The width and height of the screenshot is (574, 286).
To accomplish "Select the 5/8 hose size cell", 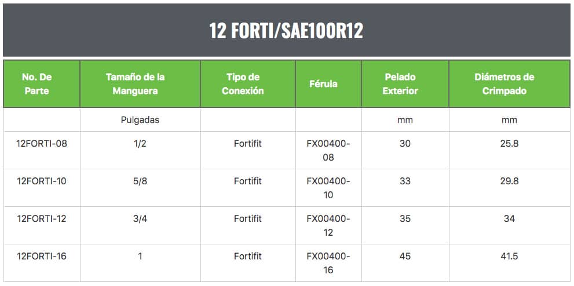I will tap(140, 181).
